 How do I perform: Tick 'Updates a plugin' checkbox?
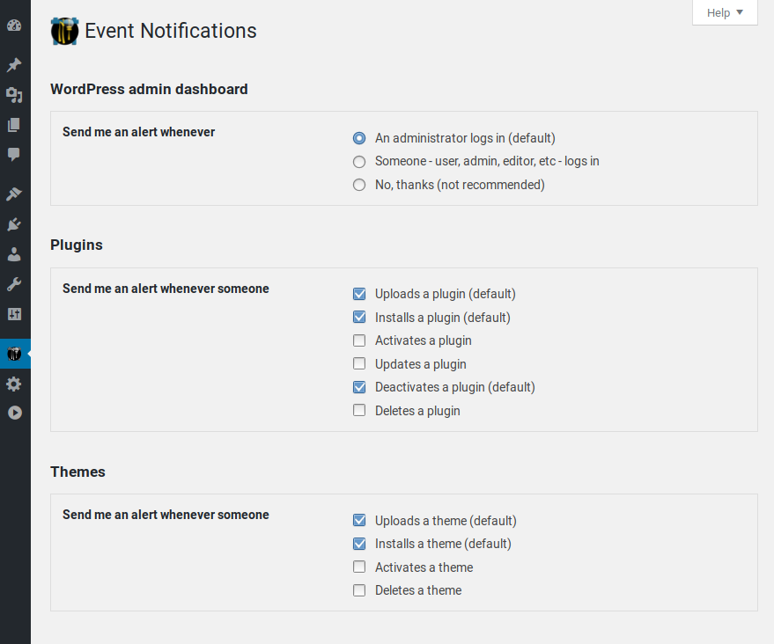(359, 363)
